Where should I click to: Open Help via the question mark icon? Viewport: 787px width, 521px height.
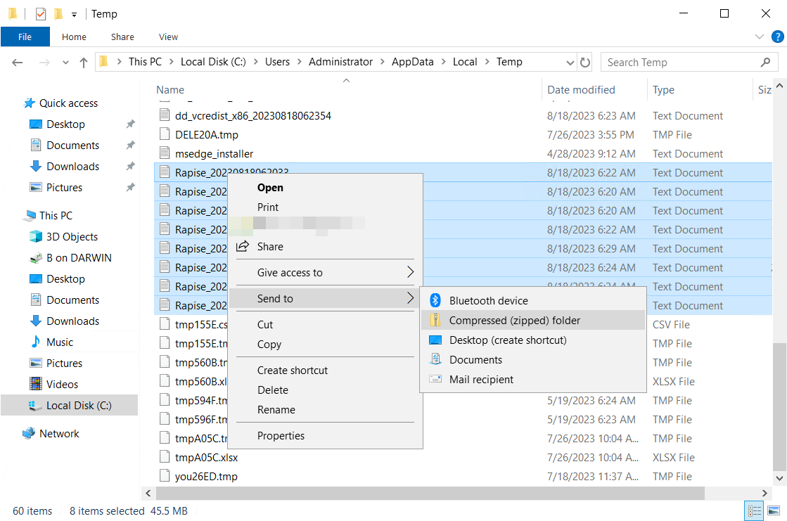pyautogui.click(x=777, y=37)
